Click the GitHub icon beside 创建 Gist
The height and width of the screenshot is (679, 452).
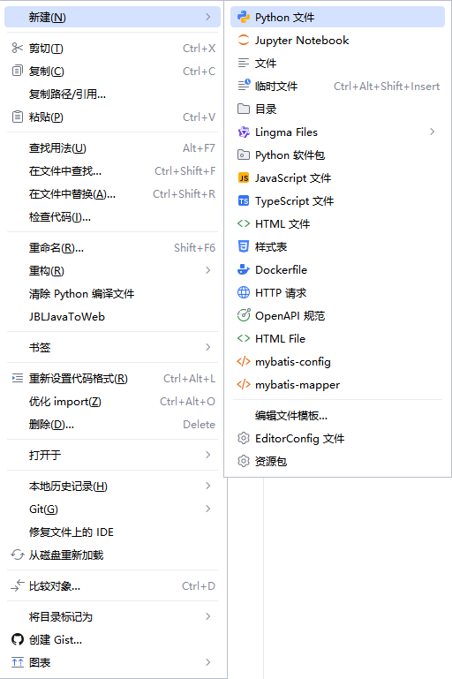tap(18, 639)
